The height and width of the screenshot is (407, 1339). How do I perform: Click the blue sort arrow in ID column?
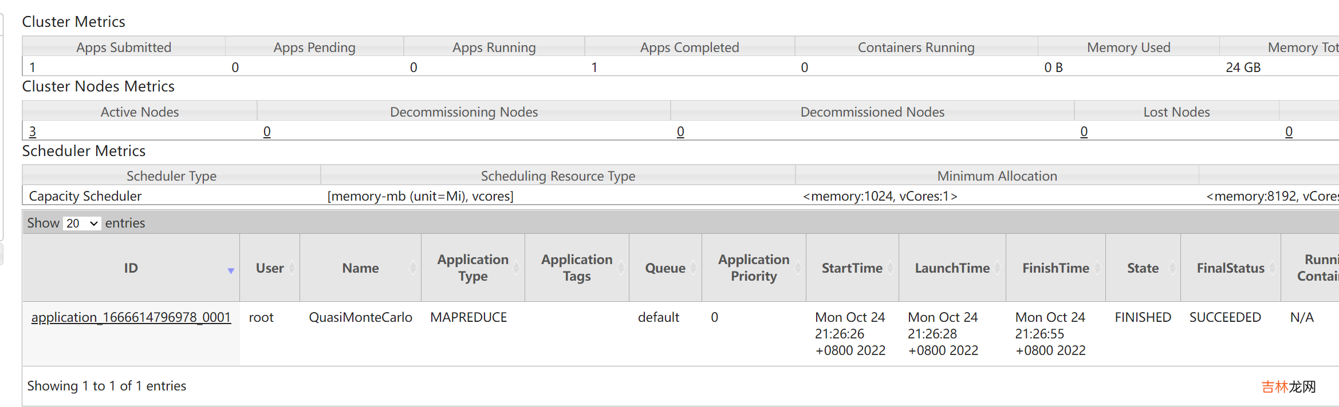pyautogui.click(x=231, y=270)
